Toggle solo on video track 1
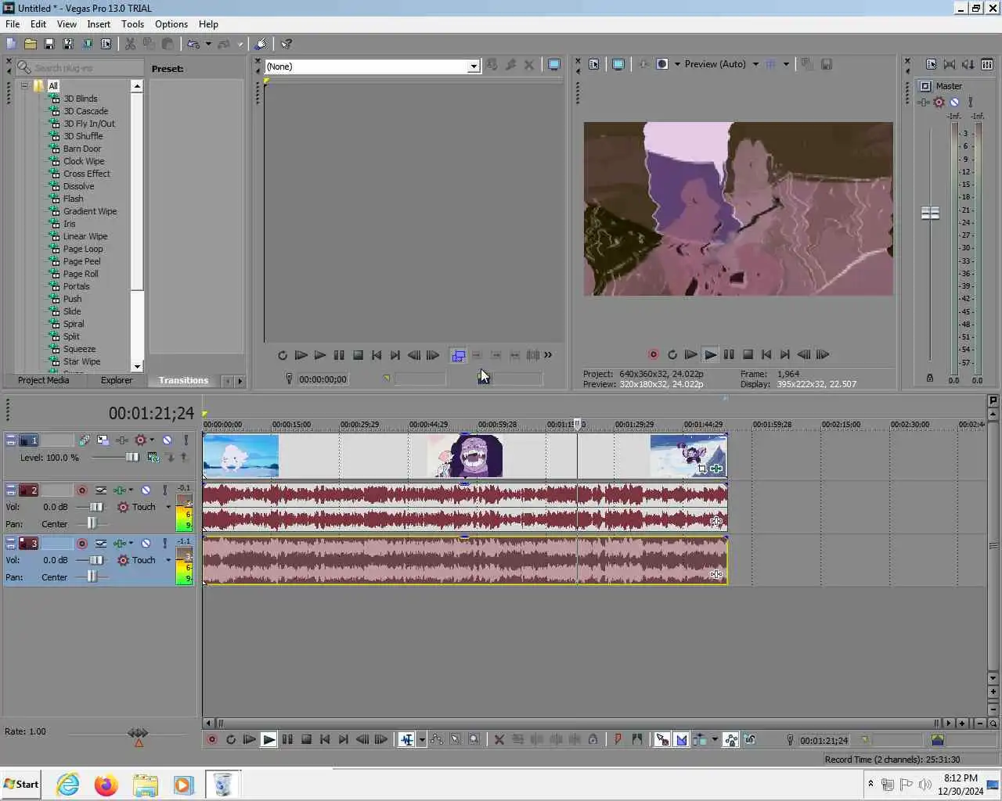Viewport: 1002px width, 801px height. (x=186, y=440)
